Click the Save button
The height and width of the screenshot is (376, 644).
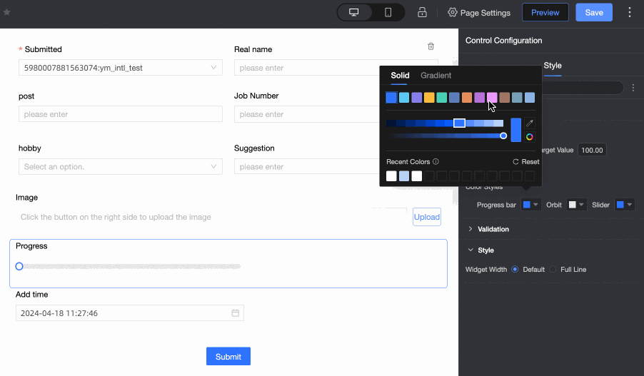(x=594, y=12)
